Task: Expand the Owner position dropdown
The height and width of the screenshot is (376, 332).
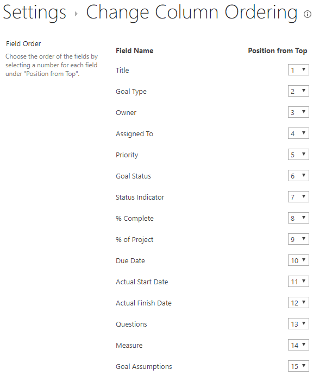Action: pos(298,112)
